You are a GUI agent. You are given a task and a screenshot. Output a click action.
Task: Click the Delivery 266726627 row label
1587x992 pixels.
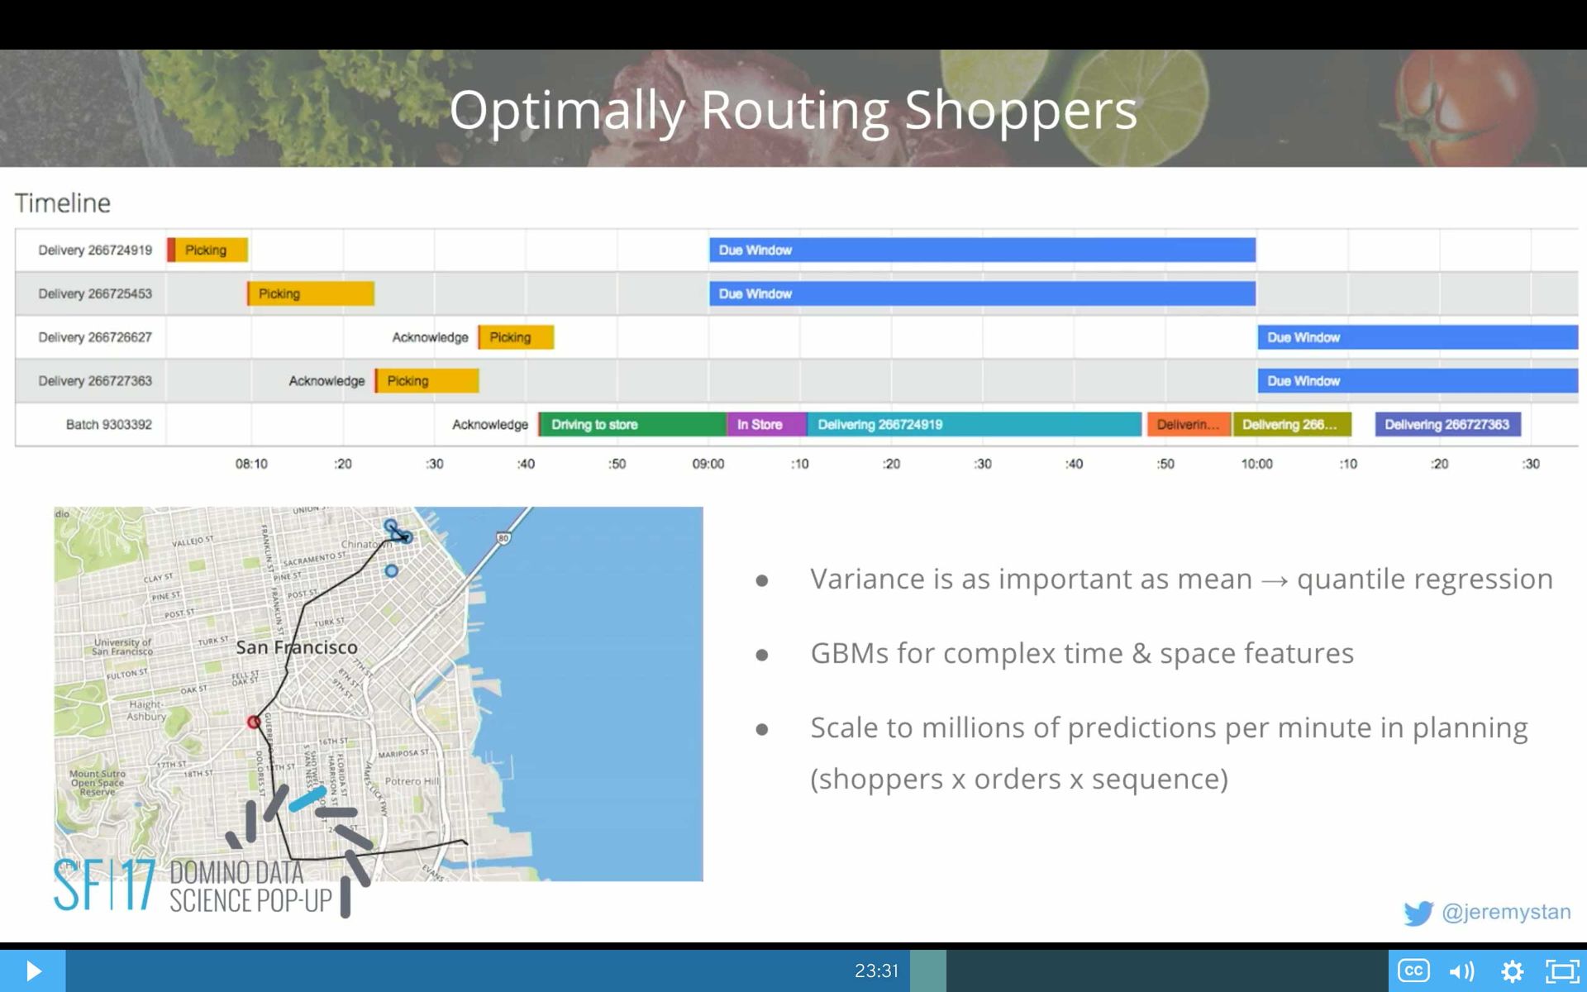coord(94,337)
